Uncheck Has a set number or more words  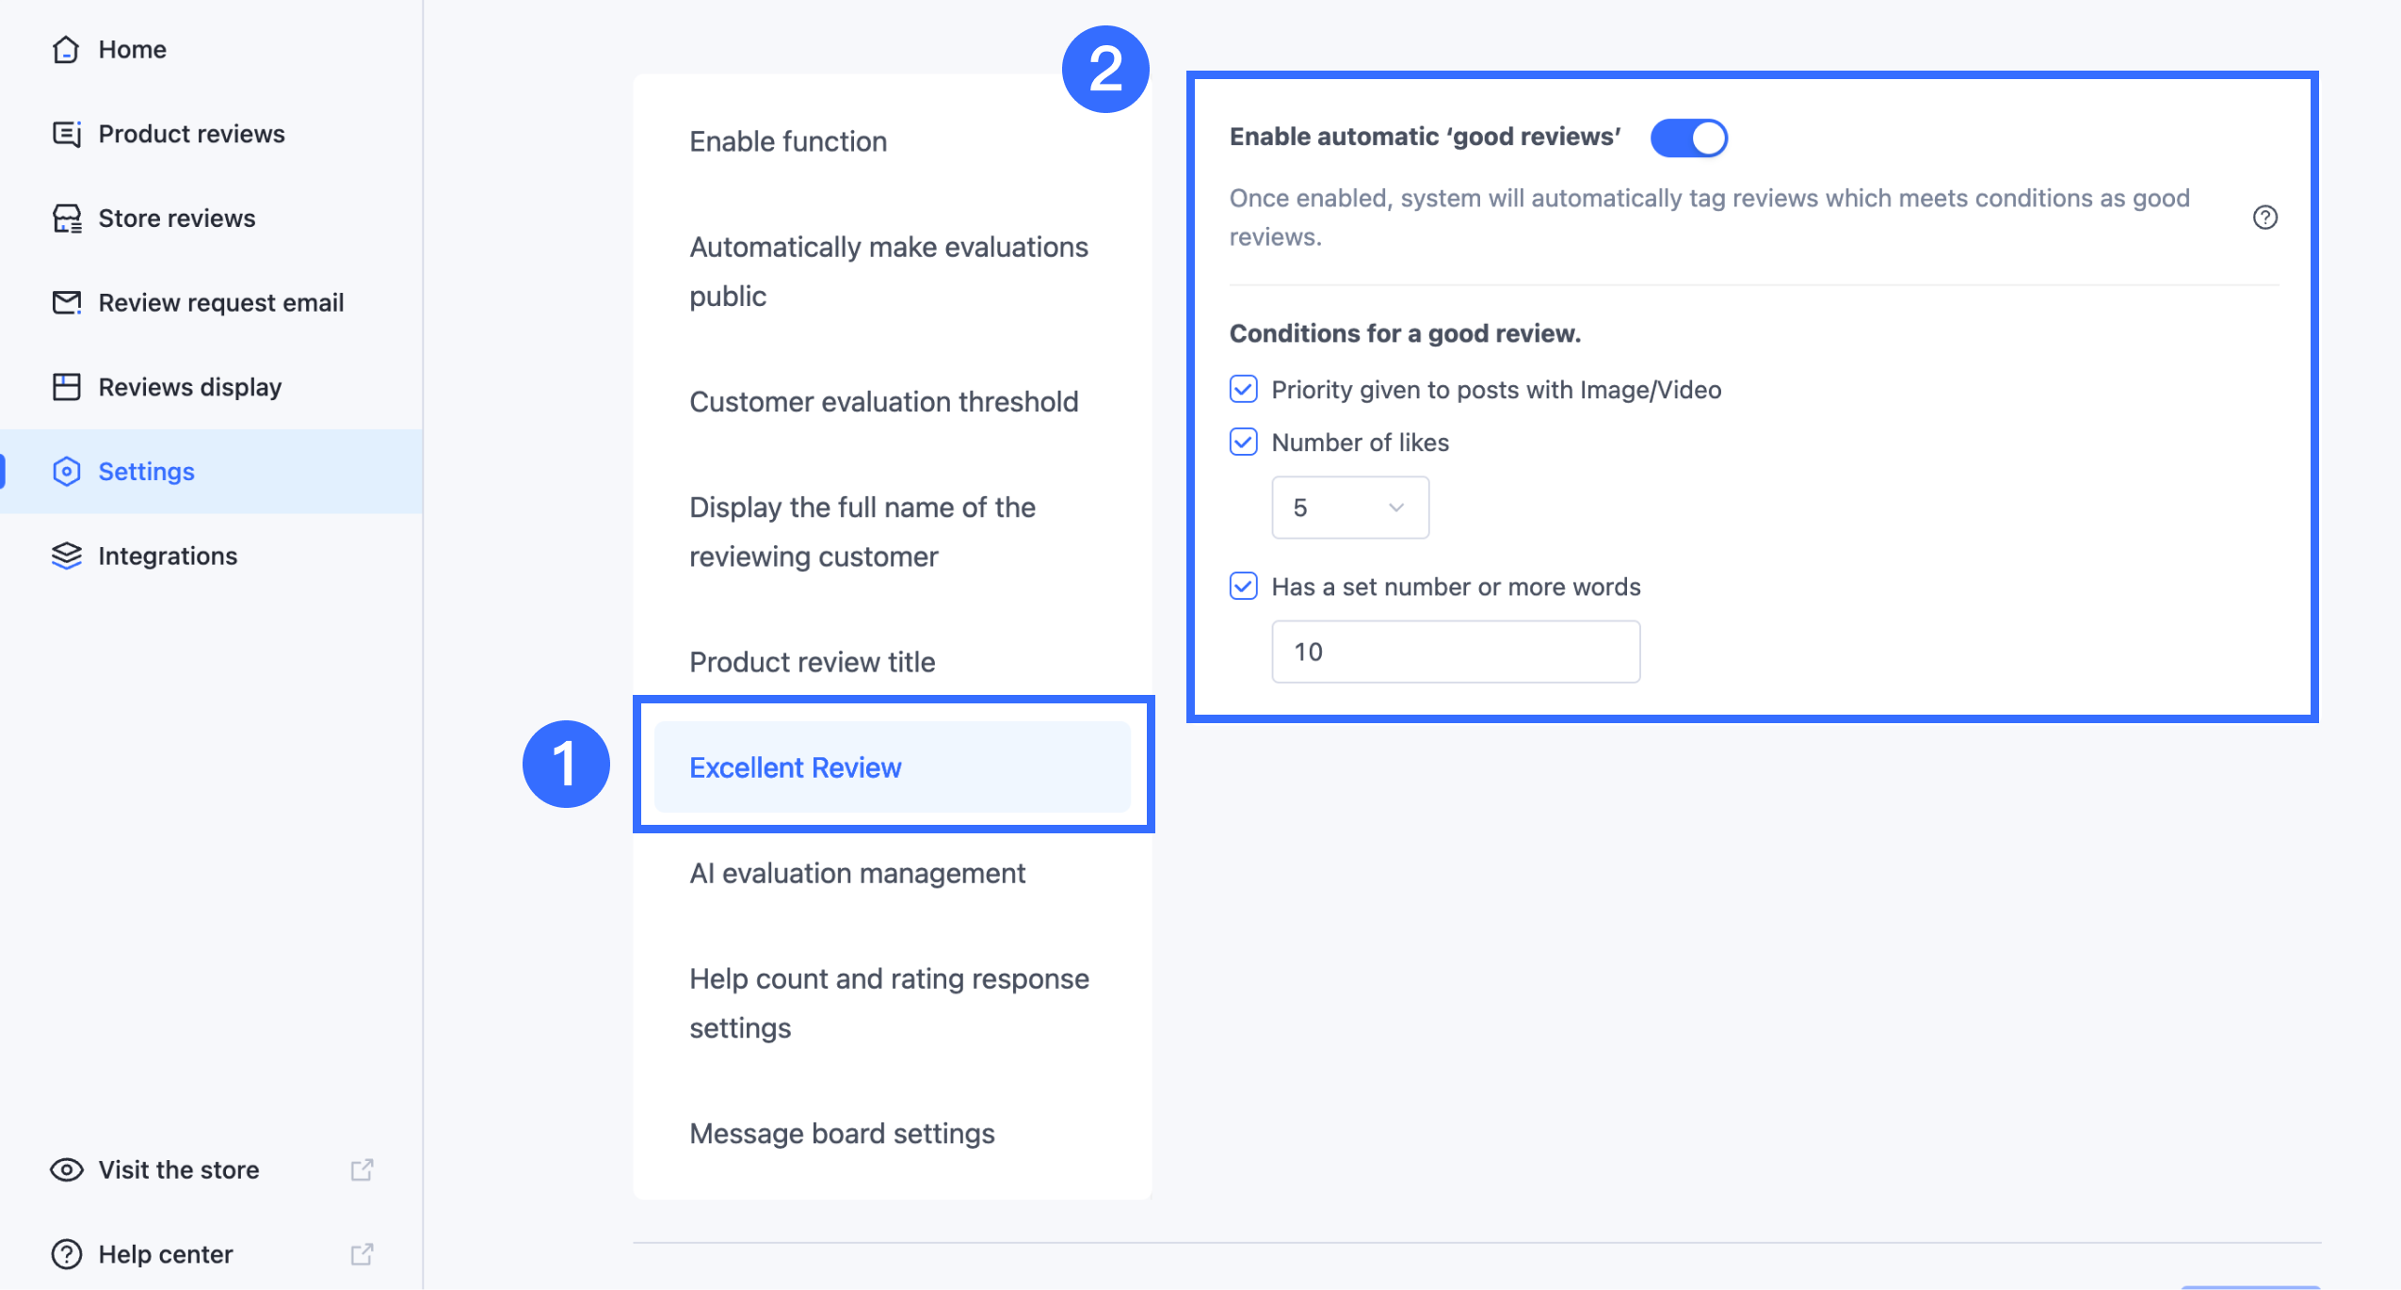pos(1243,586)
